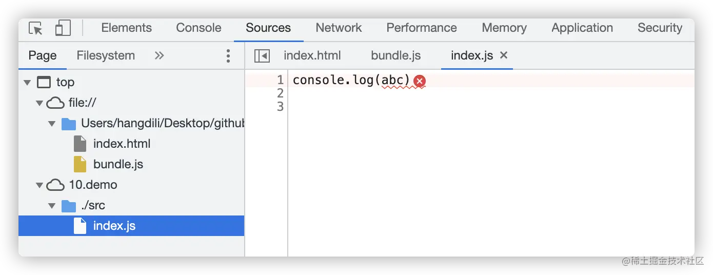Click the red error icon on line 1
713x275 pixels.
tap(420, 81)
